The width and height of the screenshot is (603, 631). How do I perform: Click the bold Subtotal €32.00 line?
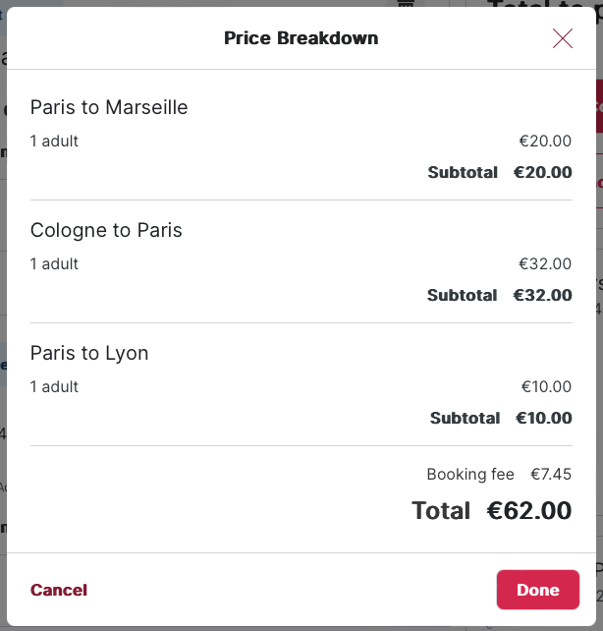(500, 295)
